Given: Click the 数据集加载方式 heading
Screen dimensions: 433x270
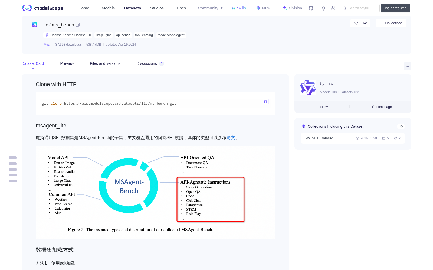Looking at the screenshot, I should 55,250.
